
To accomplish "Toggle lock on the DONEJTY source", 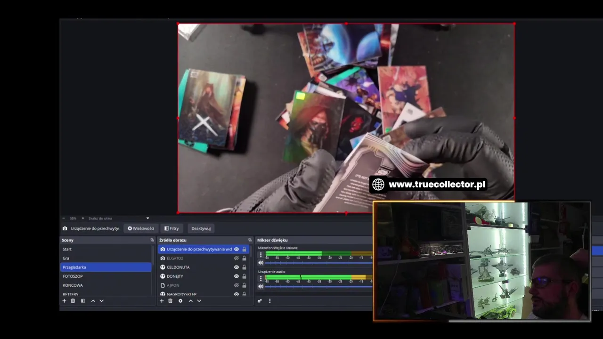I will [x=244, y=276].
